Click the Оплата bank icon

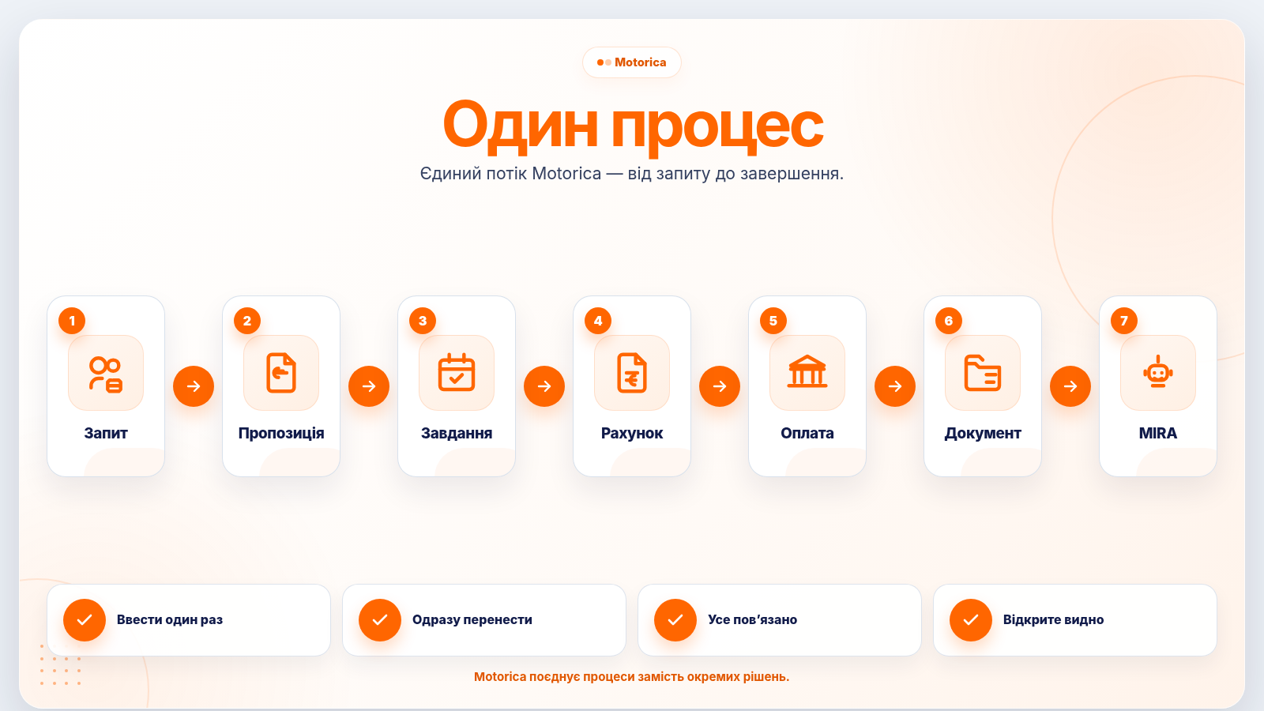(807, 372)
